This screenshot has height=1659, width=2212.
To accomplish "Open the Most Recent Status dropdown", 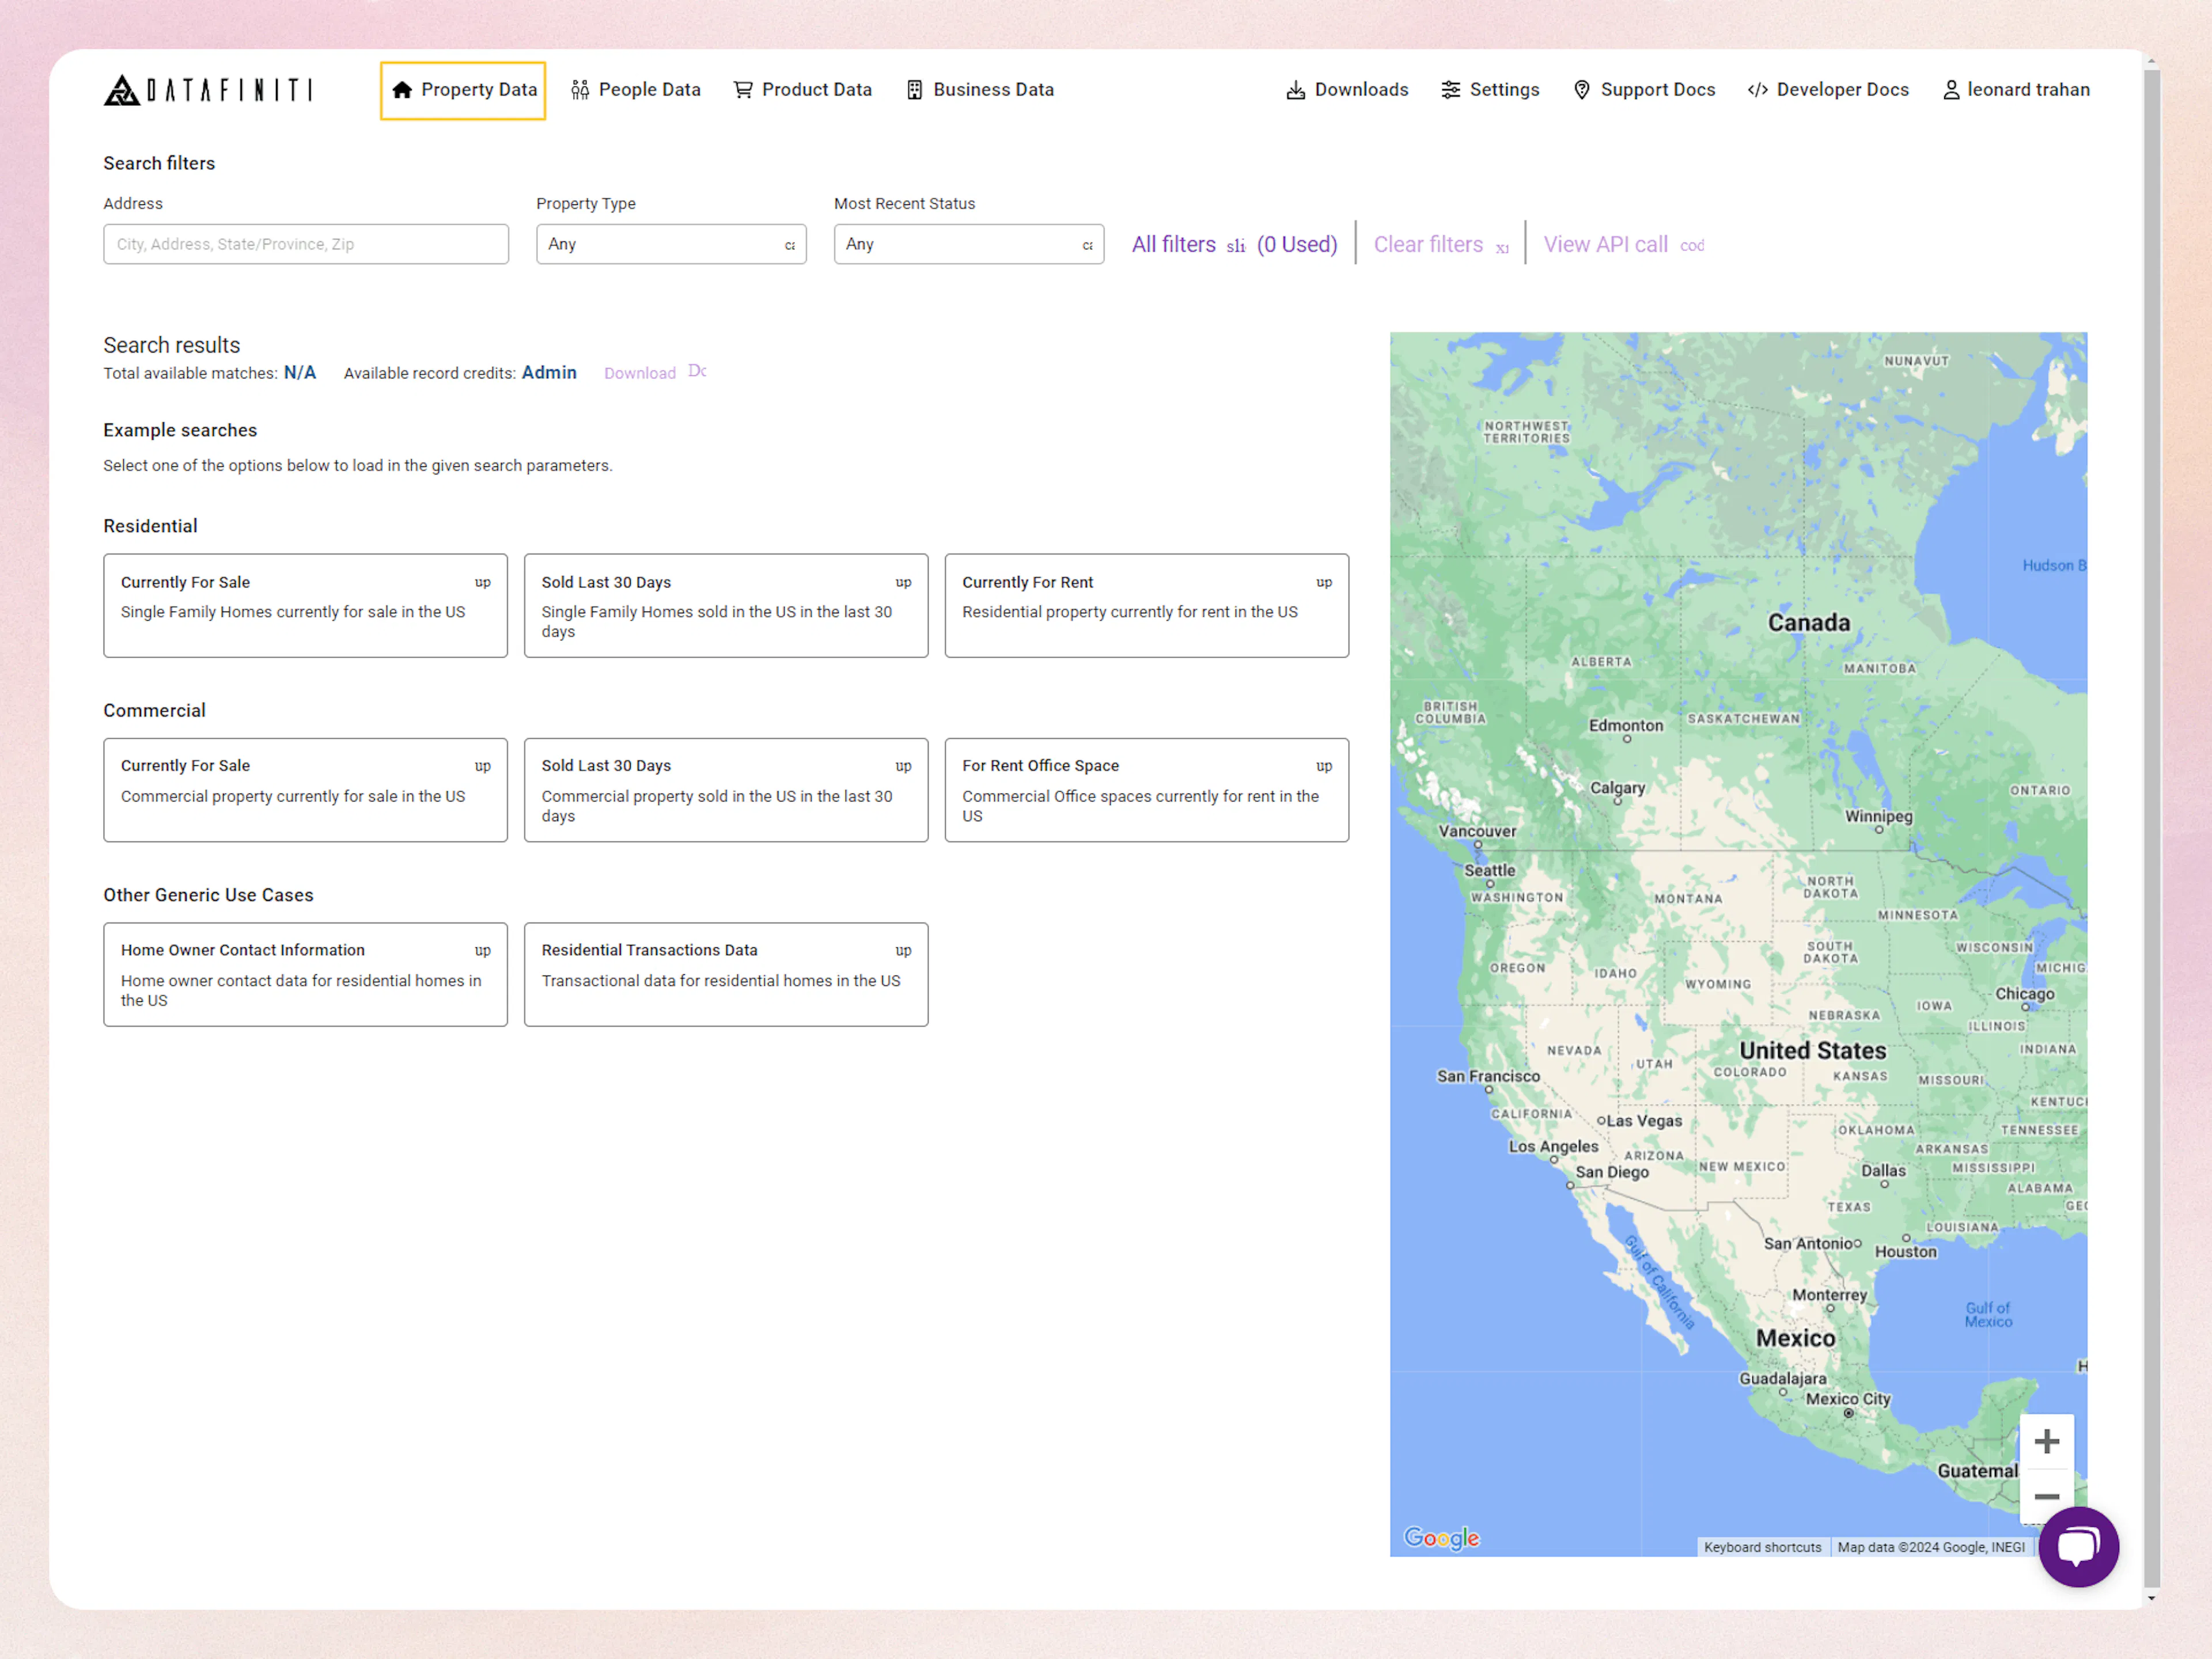I will (x=968, y=244).
